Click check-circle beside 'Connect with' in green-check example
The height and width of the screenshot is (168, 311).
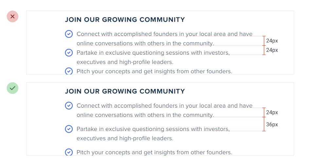(x=69, y=106)
